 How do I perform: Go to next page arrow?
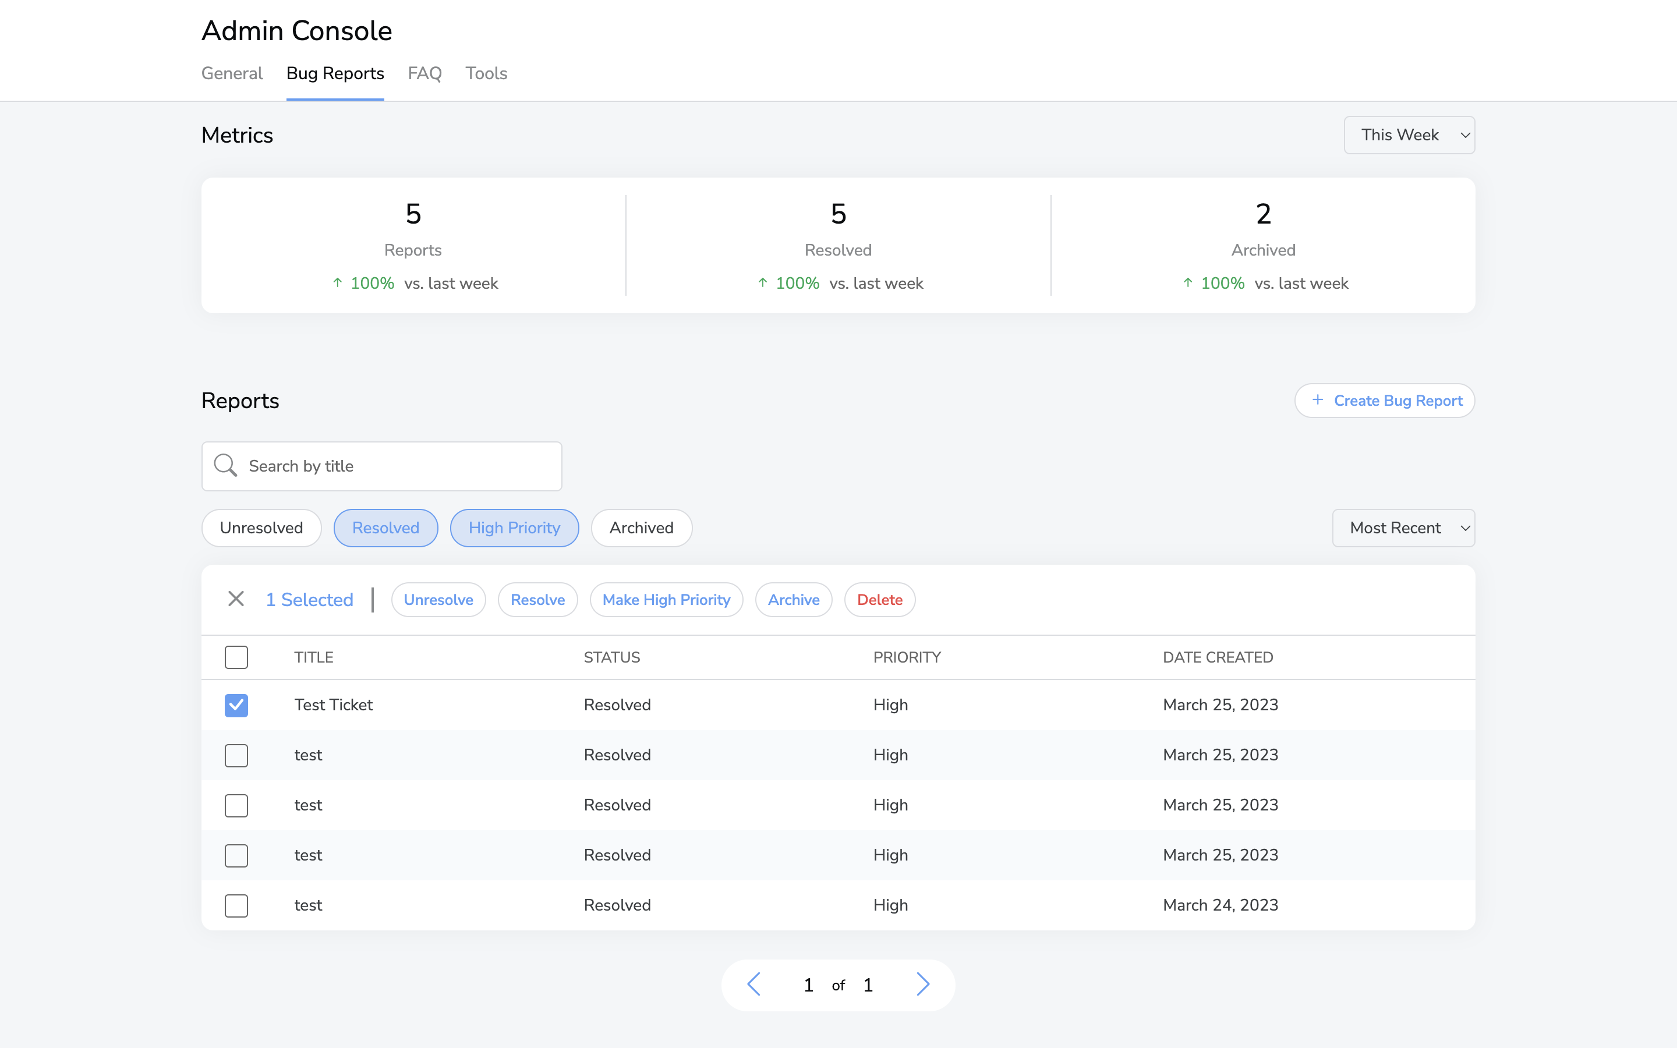pyautogui.click(x=922, y=984)
